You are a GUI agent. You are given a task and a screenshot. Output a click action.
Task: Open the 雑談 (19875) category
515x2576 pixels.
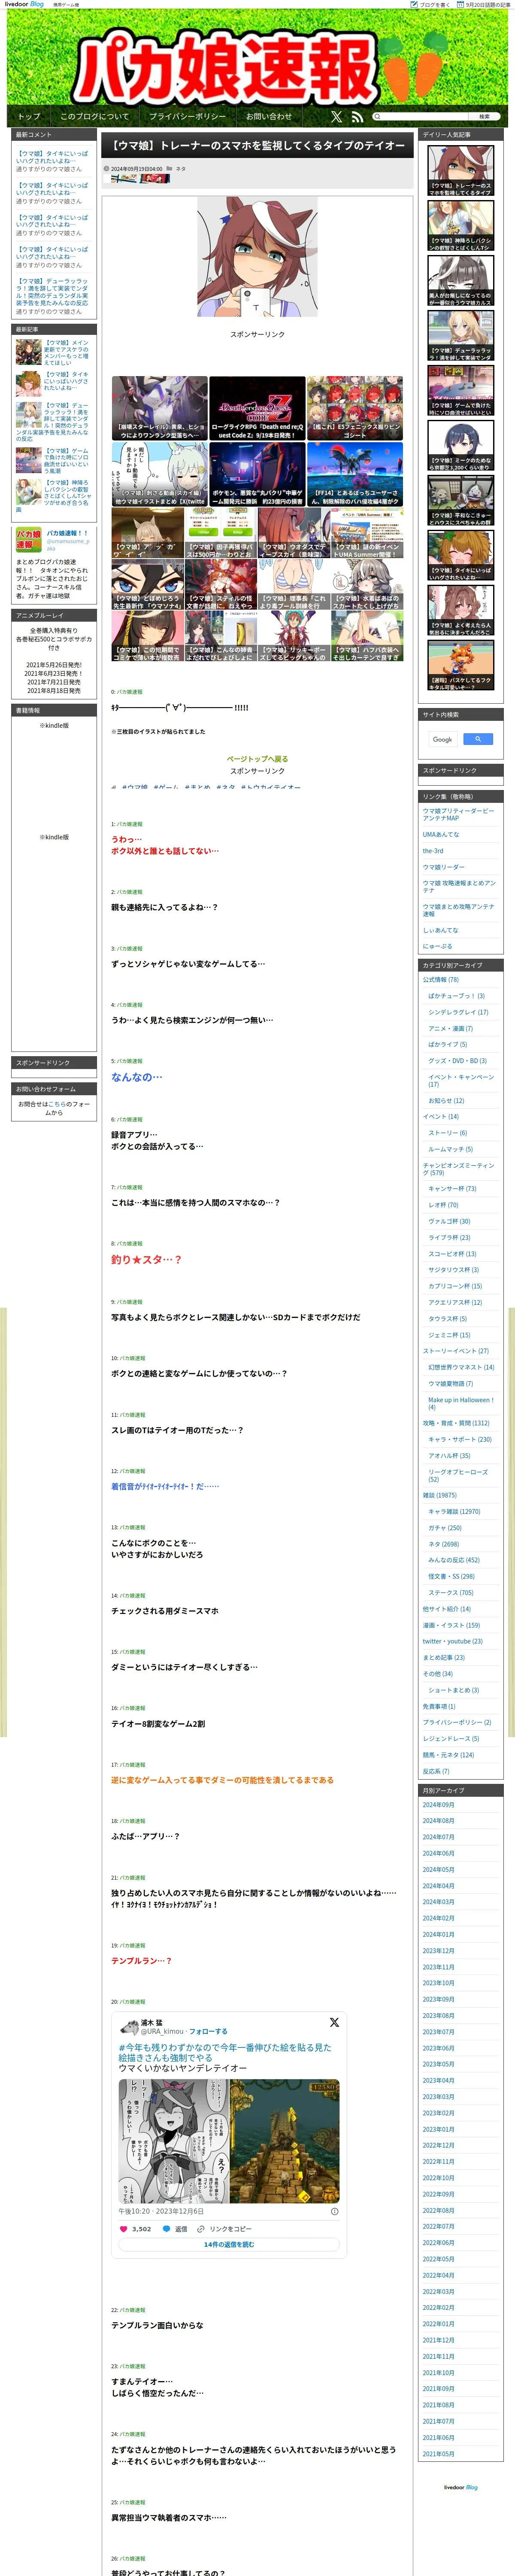point(439,1495)
